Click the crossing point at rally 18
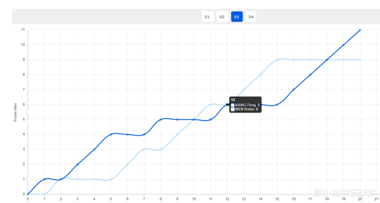 (327, 60)
